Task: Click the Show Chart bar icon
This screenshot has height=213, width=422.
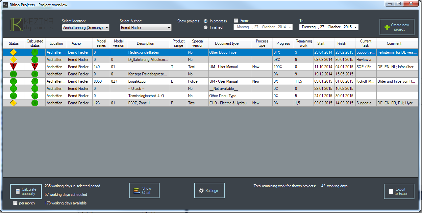Action: pyautogui.click(x=137, y=191)
